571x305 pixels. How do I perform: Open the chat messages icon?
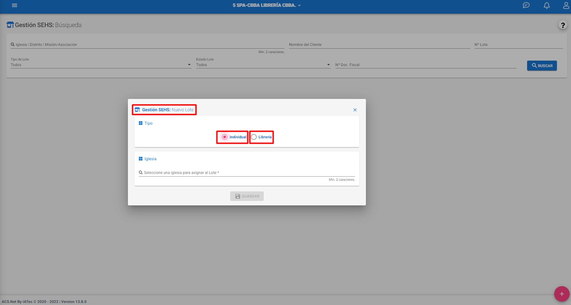pyautogui.click(x=526, y=5)
